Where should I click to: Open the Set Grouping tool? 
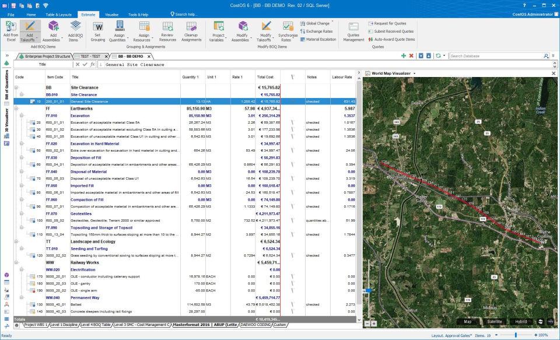[98, 26]
